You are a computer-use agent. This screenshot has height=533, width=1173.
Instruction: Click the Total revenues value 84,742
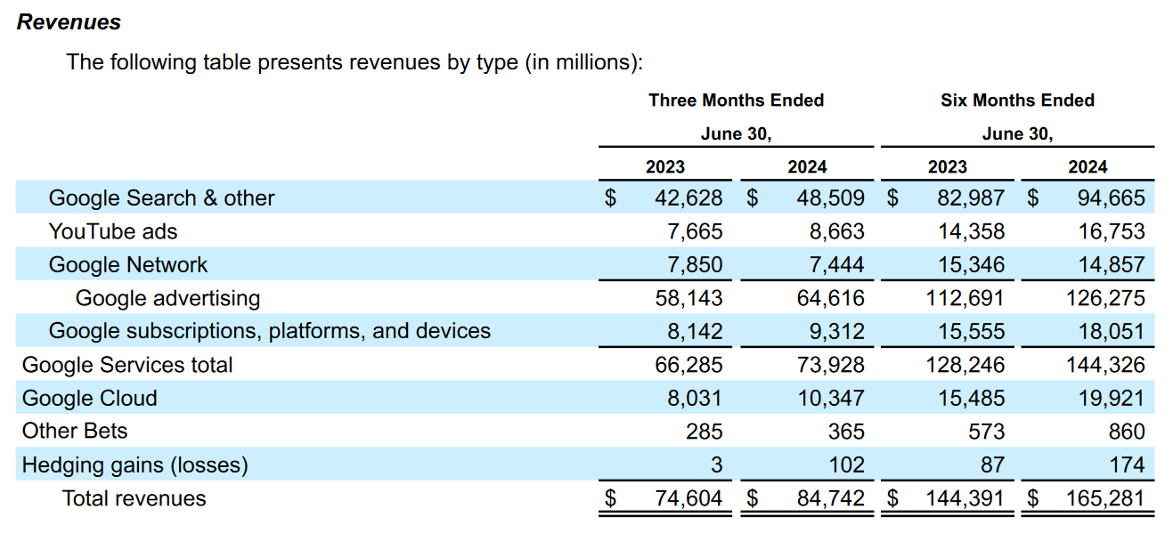pos(831,498)
